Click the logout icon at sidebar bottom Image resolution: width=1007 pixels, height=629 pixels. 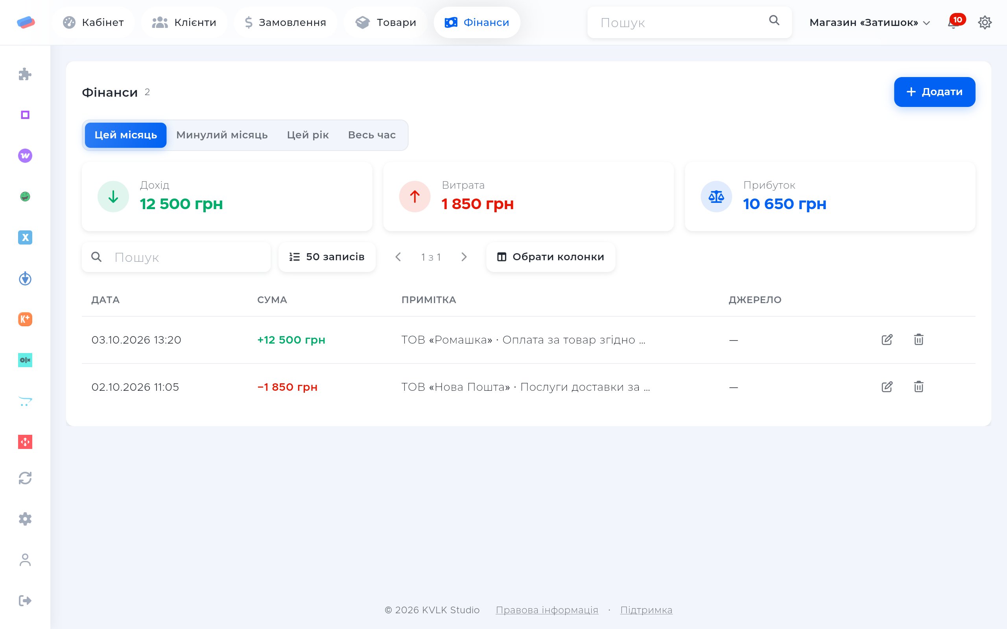25,601
